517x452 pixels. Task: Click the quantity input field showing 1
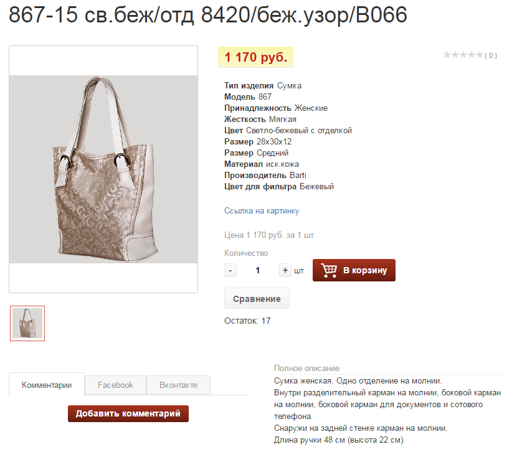pos(257,270)
